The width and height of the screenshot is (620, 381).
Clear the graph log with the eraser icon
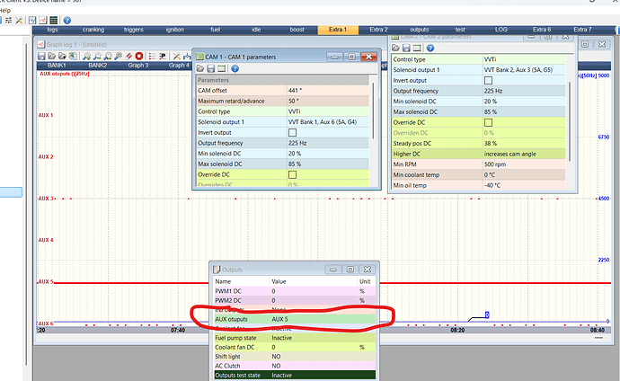coord(128,56)
